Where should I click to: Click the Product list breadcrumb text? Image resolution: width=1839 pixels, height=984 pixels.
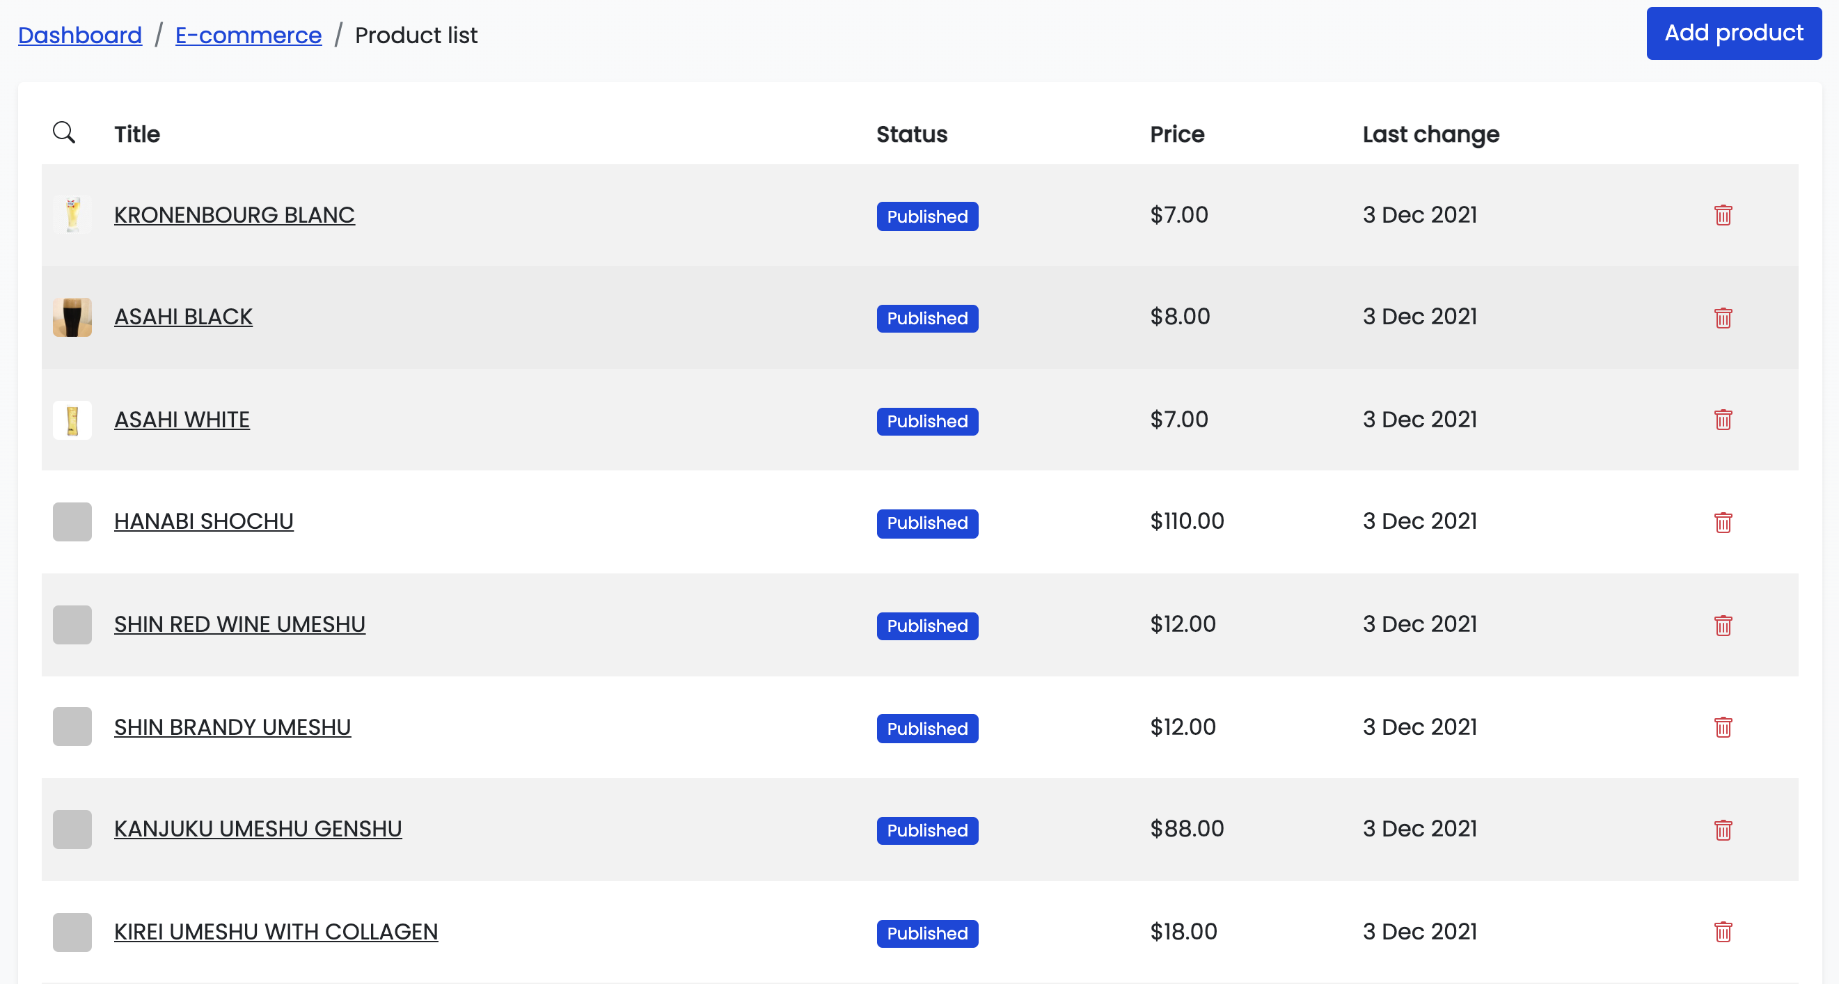416,35
